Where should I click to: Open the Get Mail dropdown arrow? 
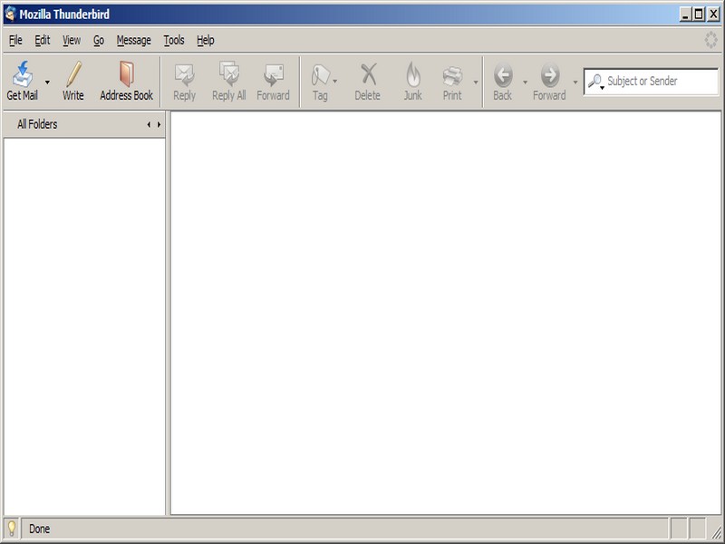click(47, 83)
